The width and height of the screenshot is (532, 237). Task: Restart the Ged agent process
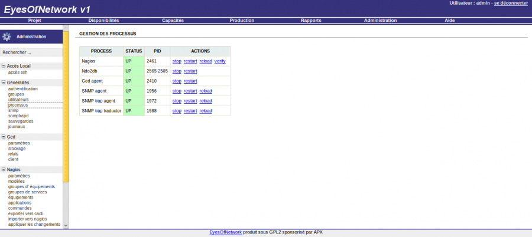[190, 81]
